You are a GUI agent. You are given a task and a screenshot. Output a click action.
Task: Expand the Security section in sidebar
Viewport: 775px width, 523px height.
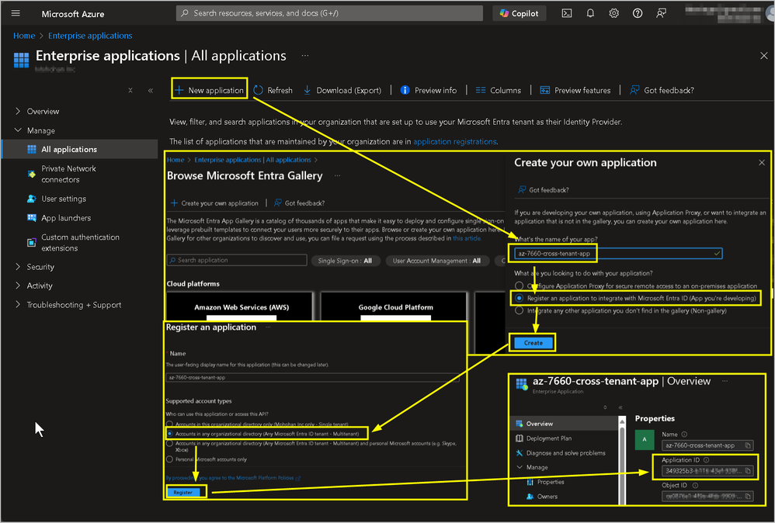pyautogui.click(x=40, y=267)
